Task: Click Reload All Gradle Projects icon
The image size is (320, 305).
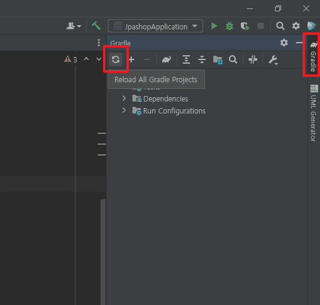Action: [x=116, y=59]
